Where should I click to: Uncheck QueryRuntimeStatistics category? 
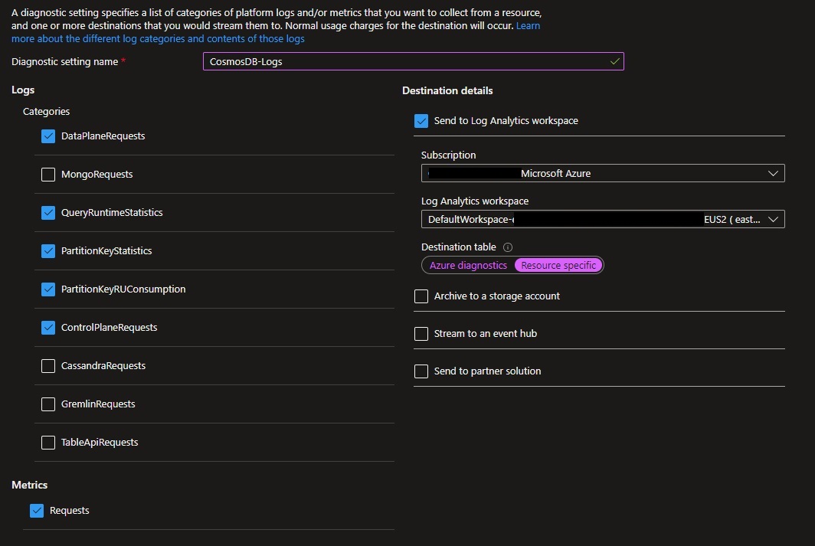pyautogui.click(x=48, y=213)
